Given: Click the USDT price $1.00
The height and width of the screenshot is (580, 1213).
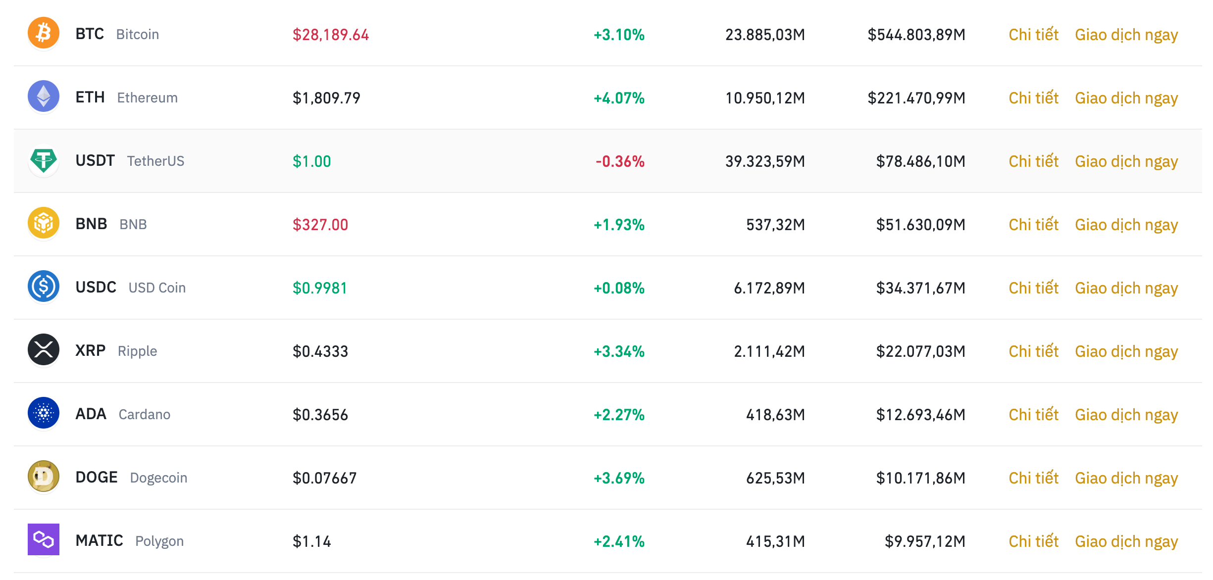Looking at the screenshot, I should [311, 161].
